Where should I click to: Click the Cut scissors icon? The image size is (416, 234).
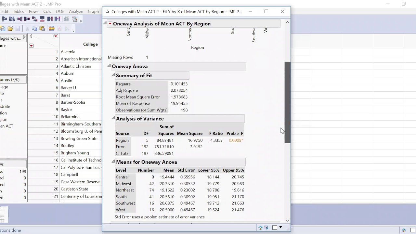pyautogui.click(x=27, y=29)
